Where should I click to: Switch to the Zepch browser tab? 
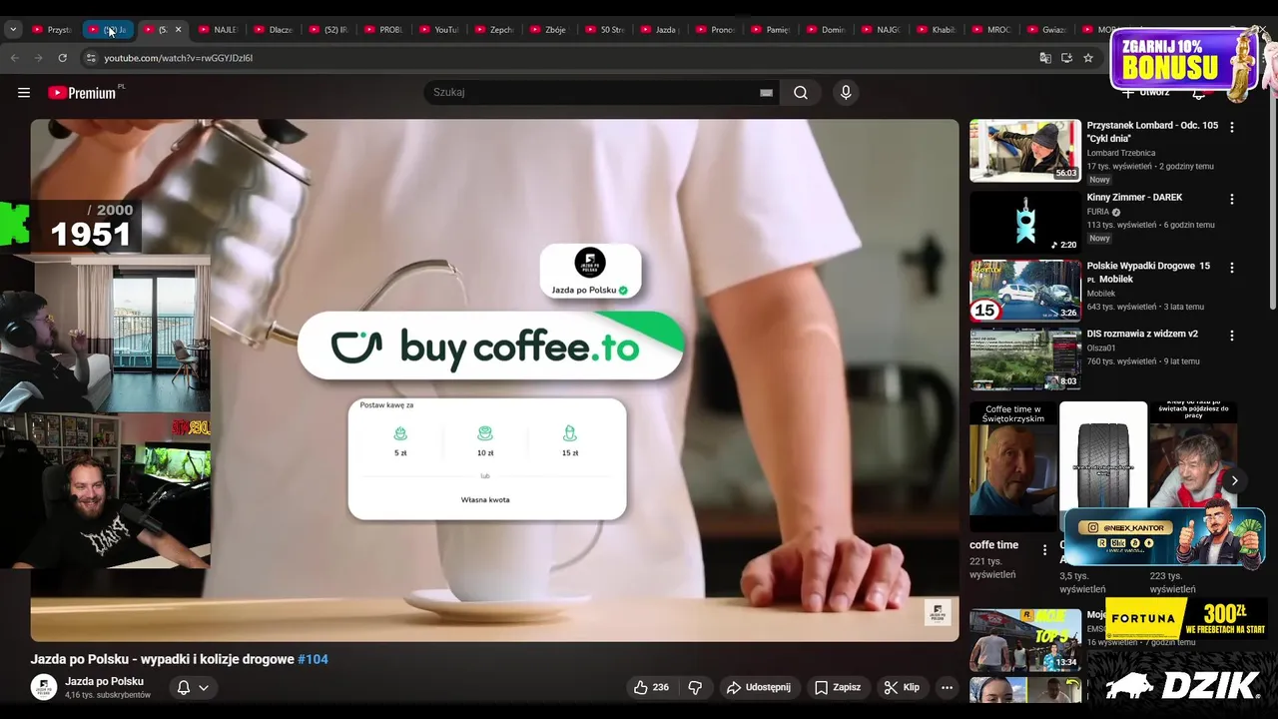click(x=493, y=29)
